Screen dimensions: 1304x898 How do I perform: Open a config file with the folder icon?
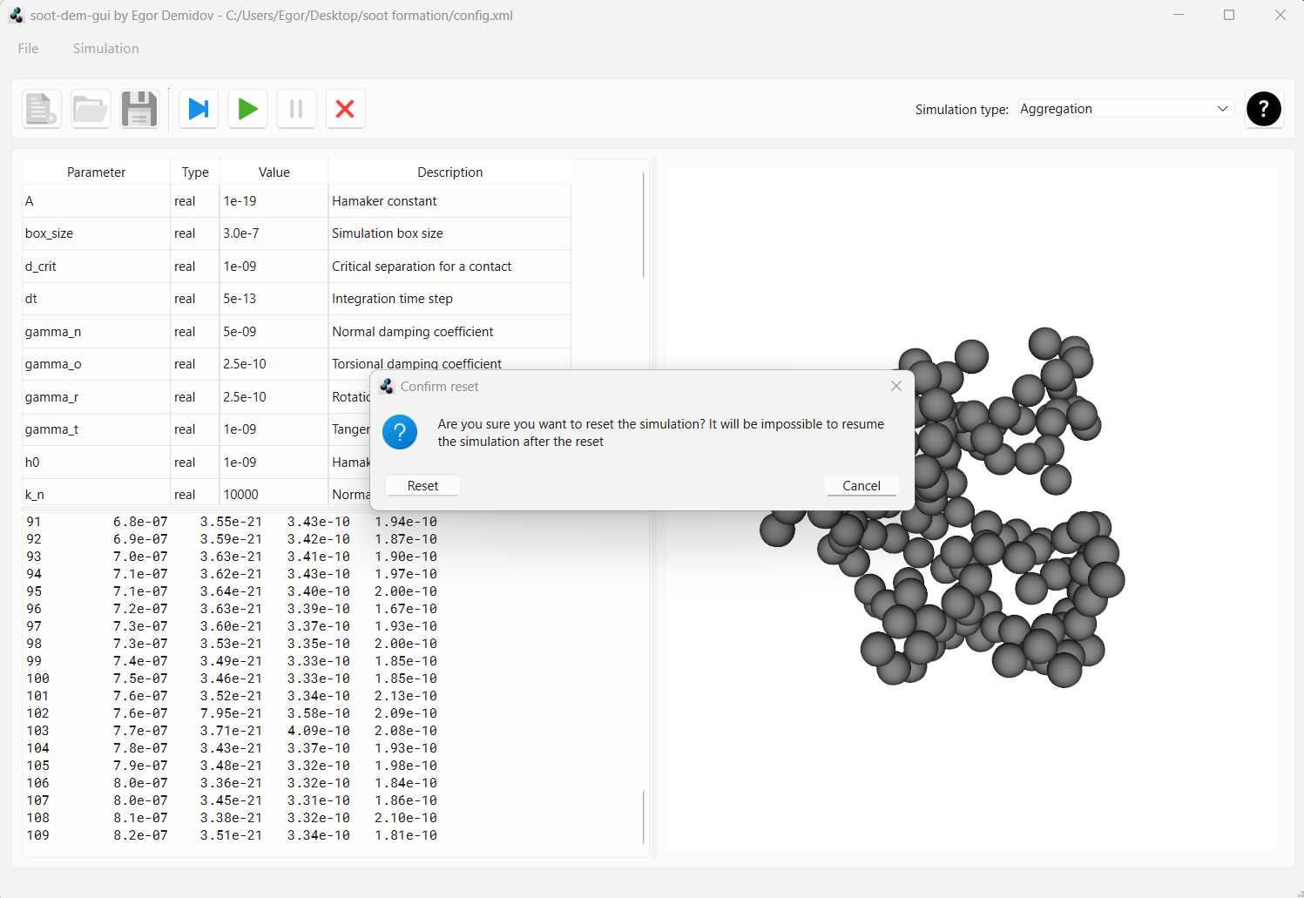coord(91,109)
